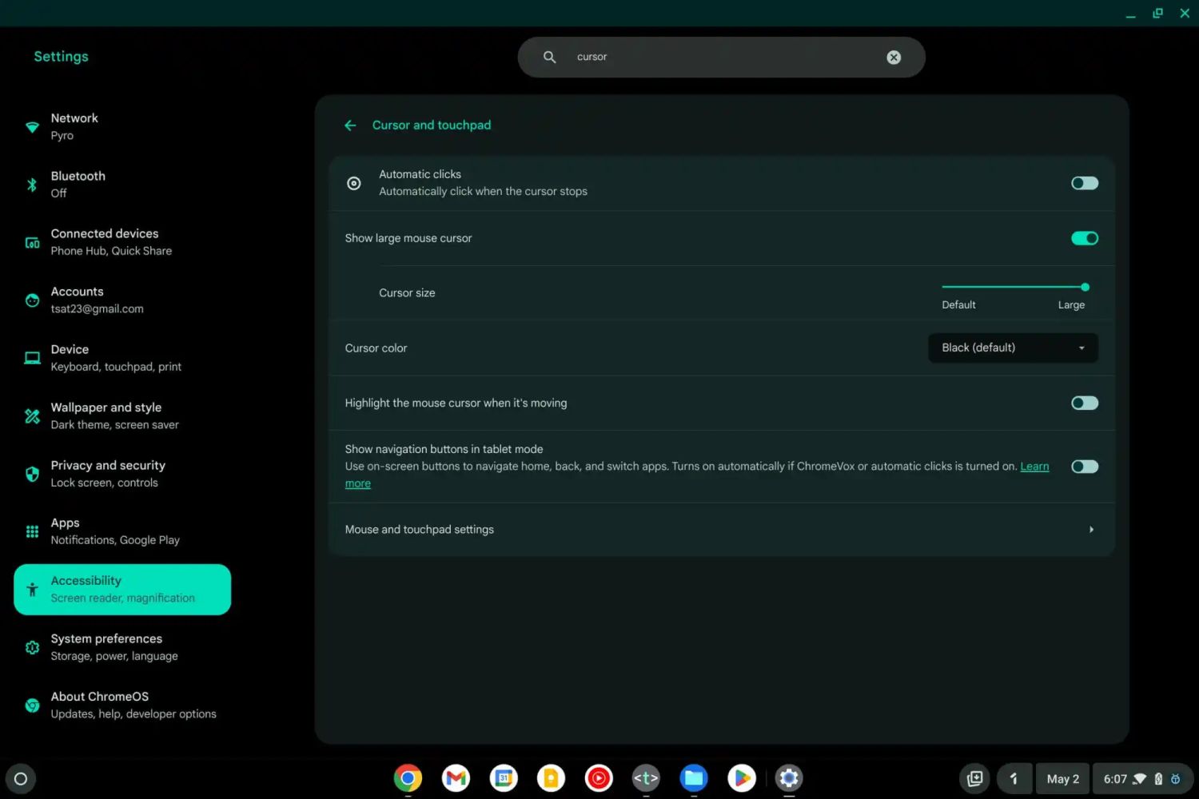Toggle highlight mouse cursor when moving
This screenshot has height=799, width=1199.
(1084, 403)
